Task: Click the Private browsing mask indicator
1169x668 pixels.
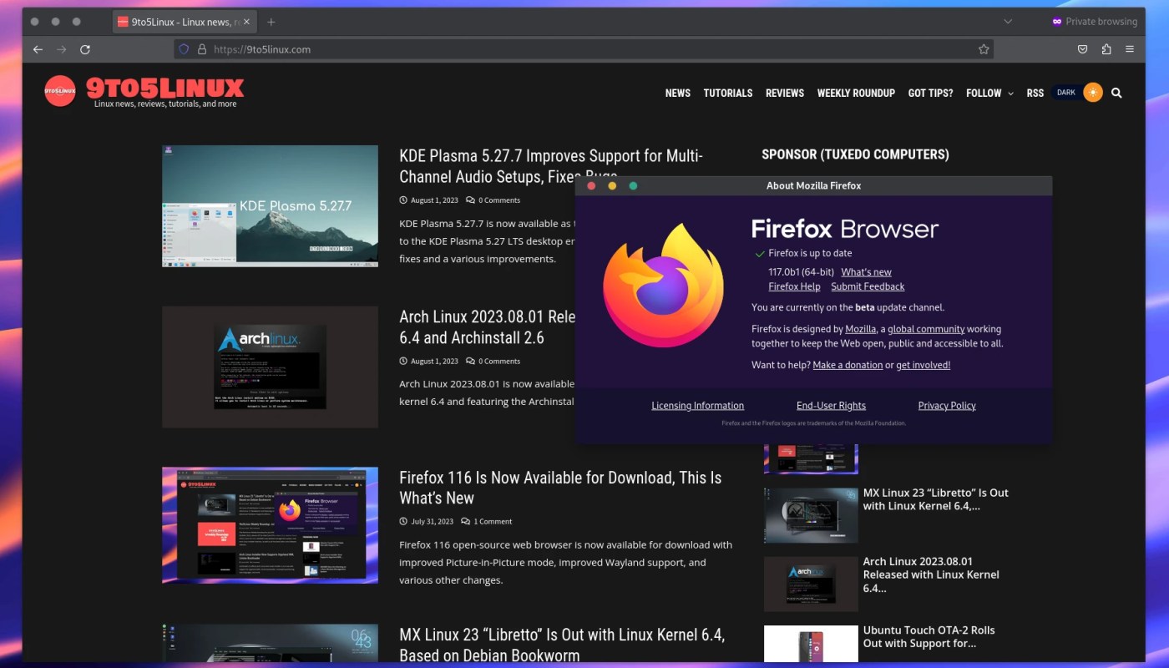Action: tap(1094, 22)
